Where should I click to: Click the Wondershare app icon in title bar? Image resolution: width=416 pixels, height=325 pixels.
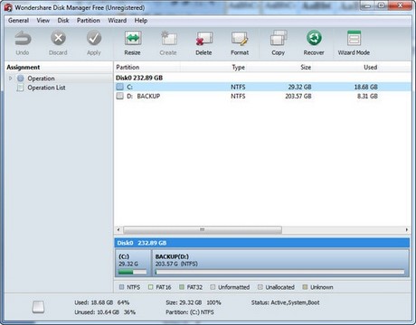tap(8, 7)
